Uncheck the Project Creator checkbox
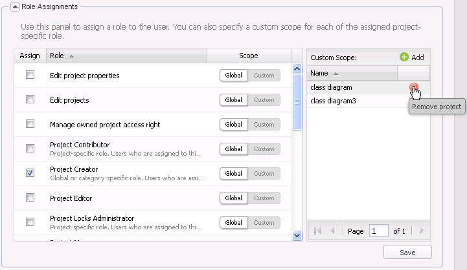This screenshot has height=270, width=467. coord(30,173)
